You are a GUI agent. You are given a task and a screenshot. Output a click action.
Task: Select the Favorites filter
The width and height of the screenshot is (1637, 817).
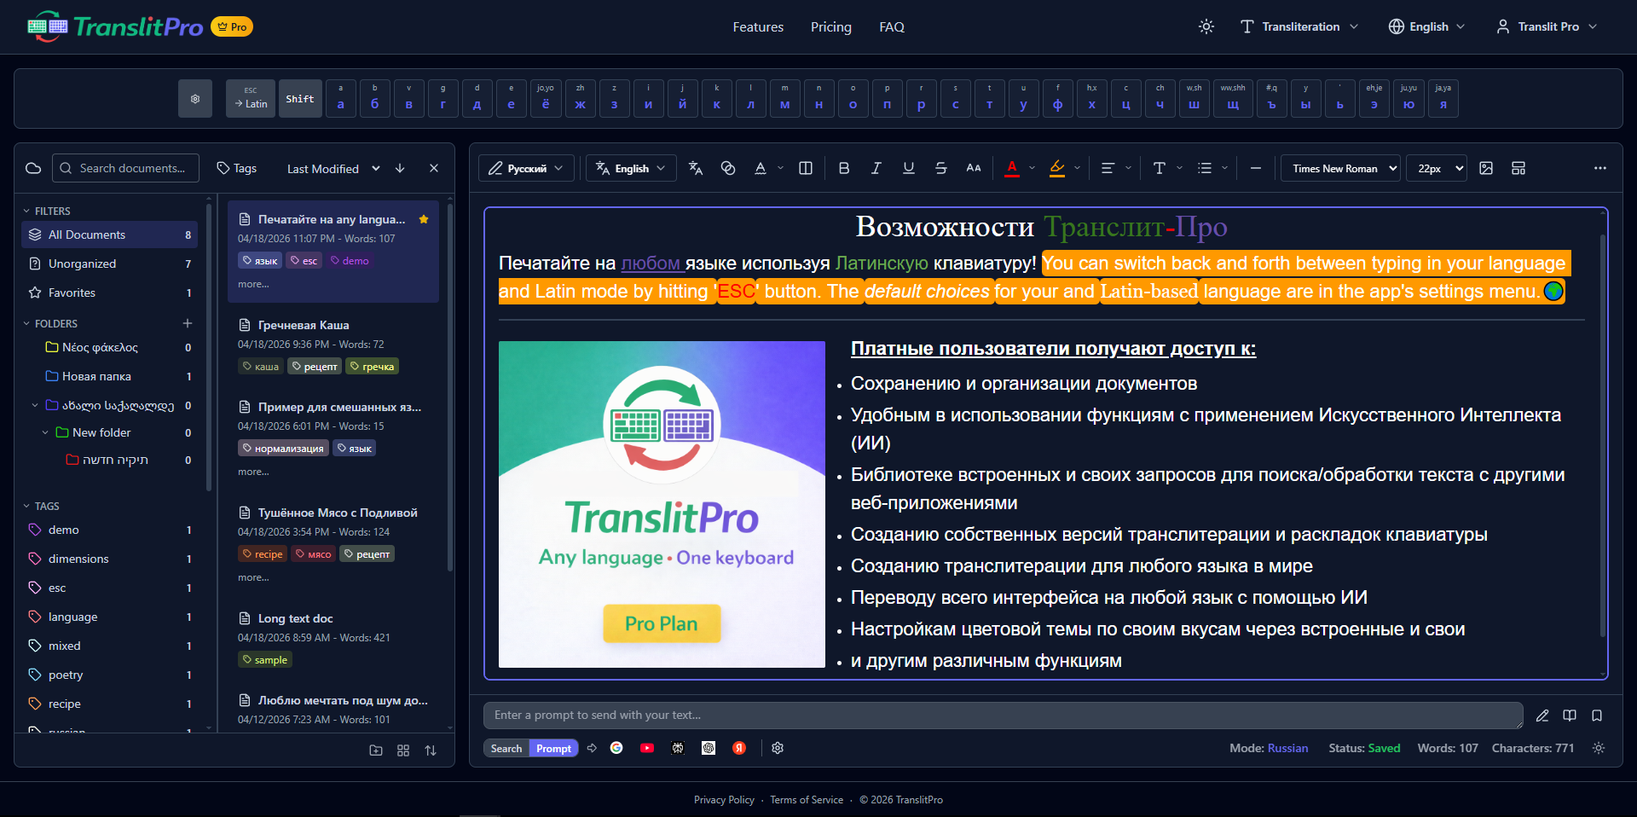[x=110, y=293]
